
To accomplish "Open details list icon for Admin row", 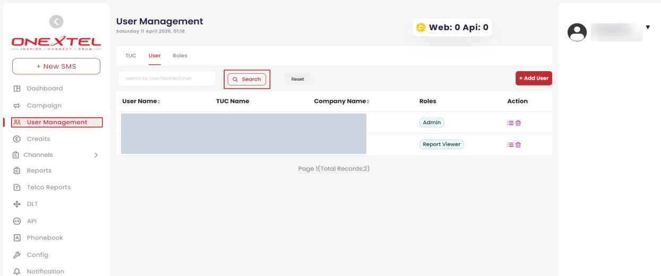I will click(x=510, y=123).
